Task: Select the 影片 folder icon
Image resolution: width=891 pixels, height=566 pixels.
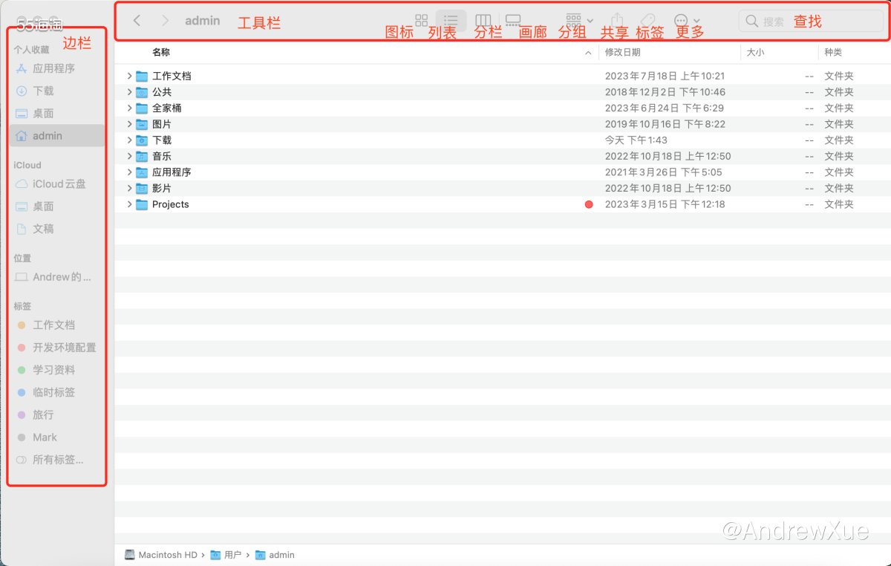Action: 142,188
